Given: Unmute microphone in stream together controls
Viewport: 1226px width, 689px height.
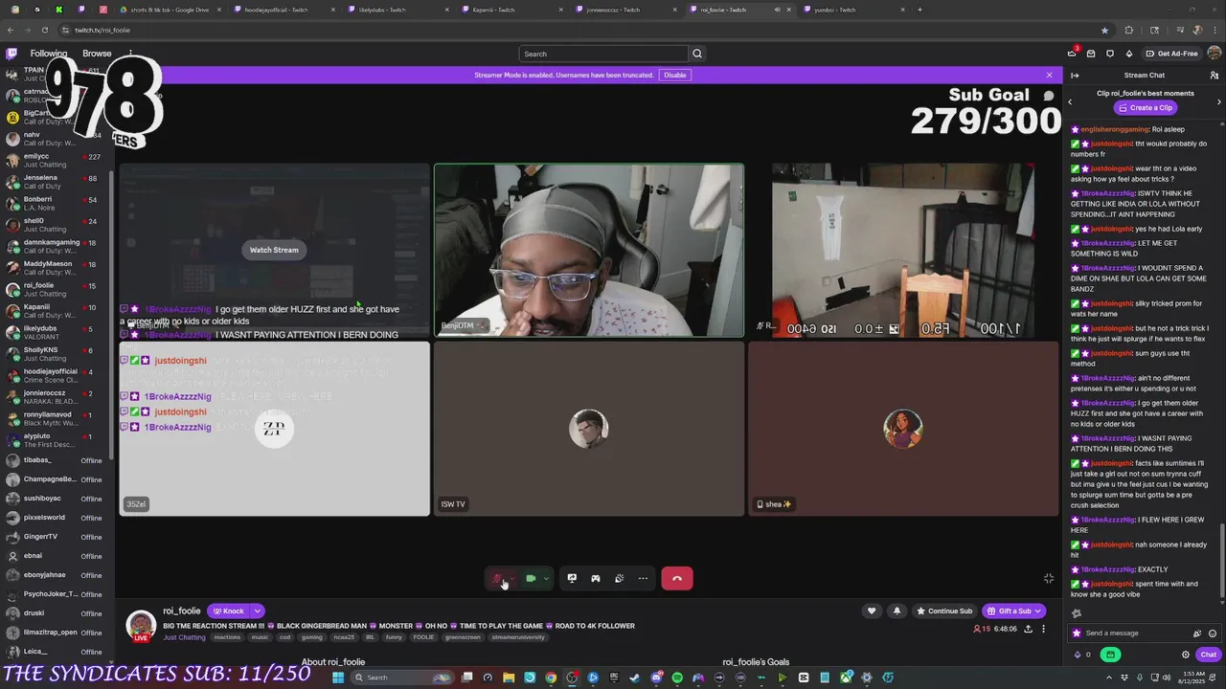Looking at the screenshot, I should pyautogui.click(x=497, y=578).
